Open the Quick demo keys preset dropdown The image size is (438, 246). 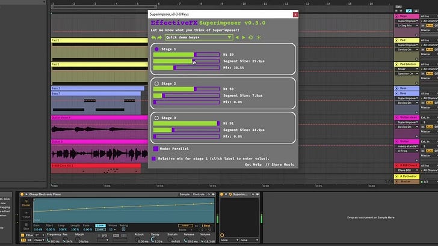click(x=199, y=37)
